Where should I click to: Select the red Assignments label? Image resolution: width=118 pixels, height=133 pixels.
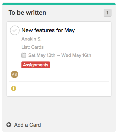36,65
